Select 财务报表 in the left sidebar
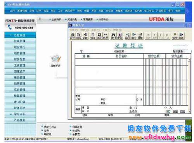Screen dimensions: 194x143 [20, 59]
